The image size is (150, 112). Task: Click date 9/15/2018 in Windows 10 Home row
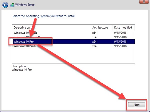point(120,32)
